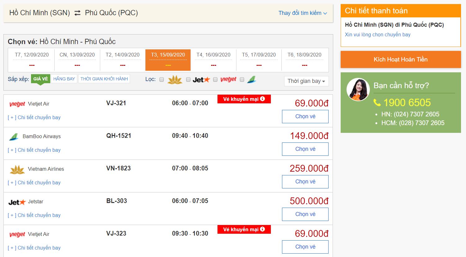Click HCM: (028) 7307 2605 number
The height and width of the screenshot is (257, 466).
[413, 123]
